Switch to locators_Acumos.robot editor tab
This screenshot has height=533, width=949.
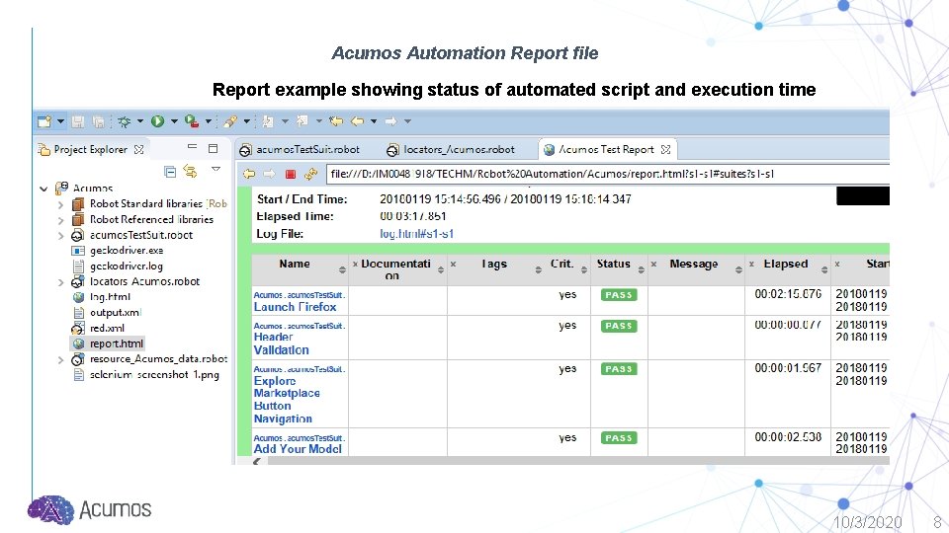(x=459, y=149)
